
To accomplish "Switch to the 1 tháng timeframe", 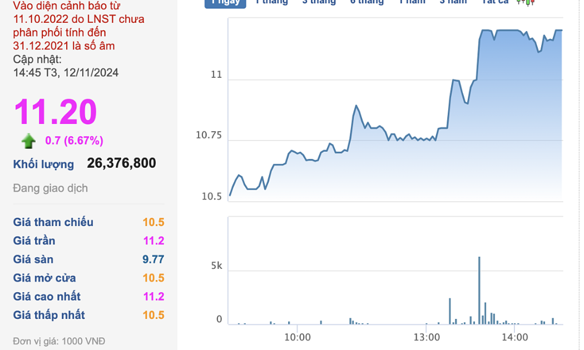I will 271,2.
